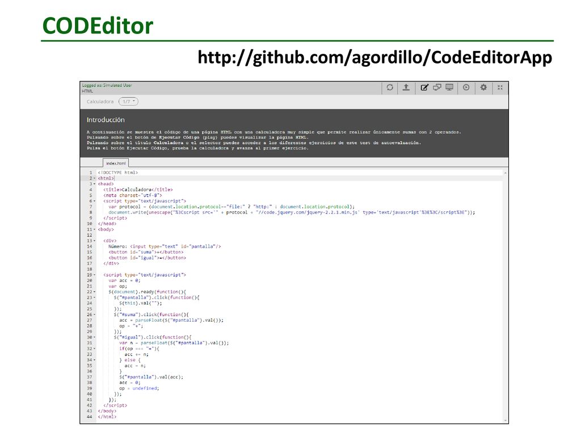Click the 'acc += n;' code line
Image resolution: width=581 pixels, height=435 pixels.
(136, 355)
